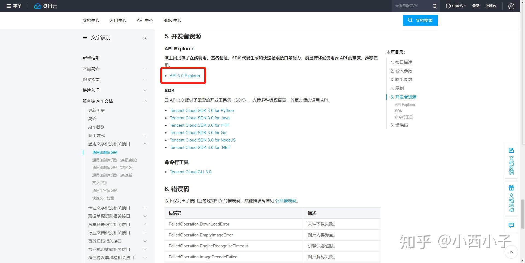Open the user account avatar icon

pyautogui.click(x=511, y=6)
